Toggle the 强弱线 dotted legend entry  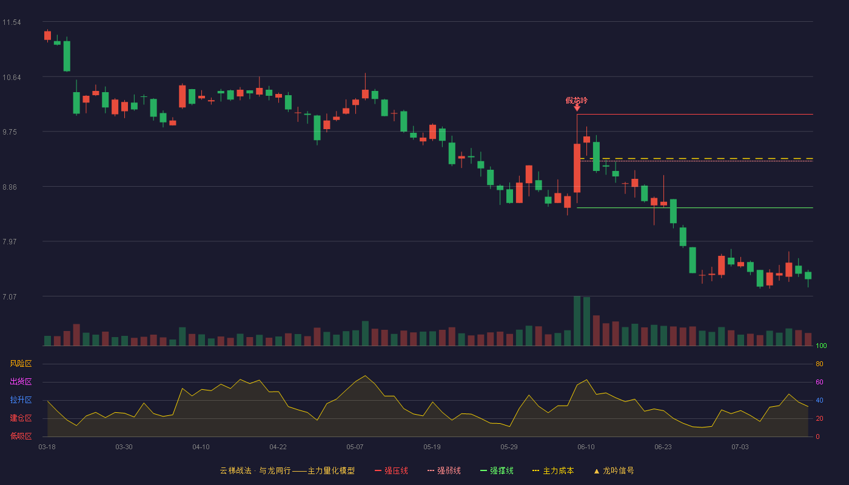[444, 470]
